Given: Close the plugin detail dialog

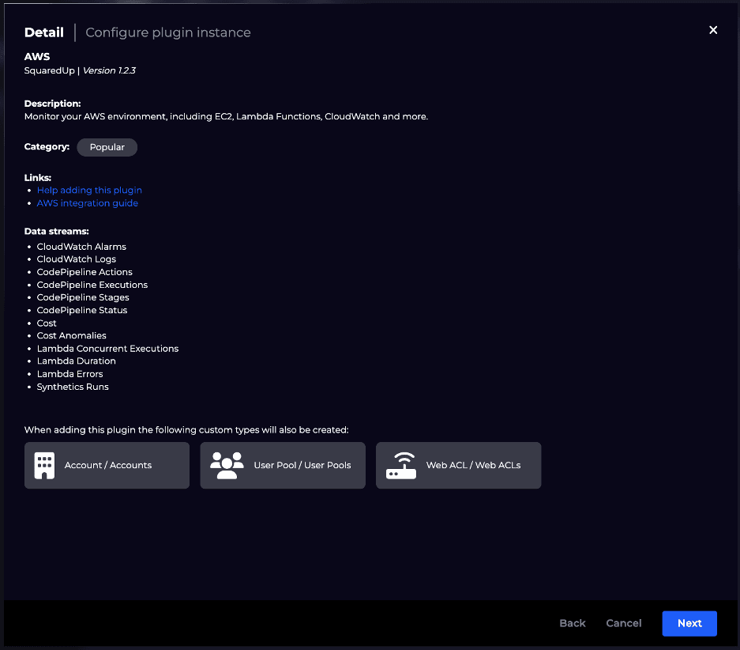Looking at the screenshot, I should 713,30.
